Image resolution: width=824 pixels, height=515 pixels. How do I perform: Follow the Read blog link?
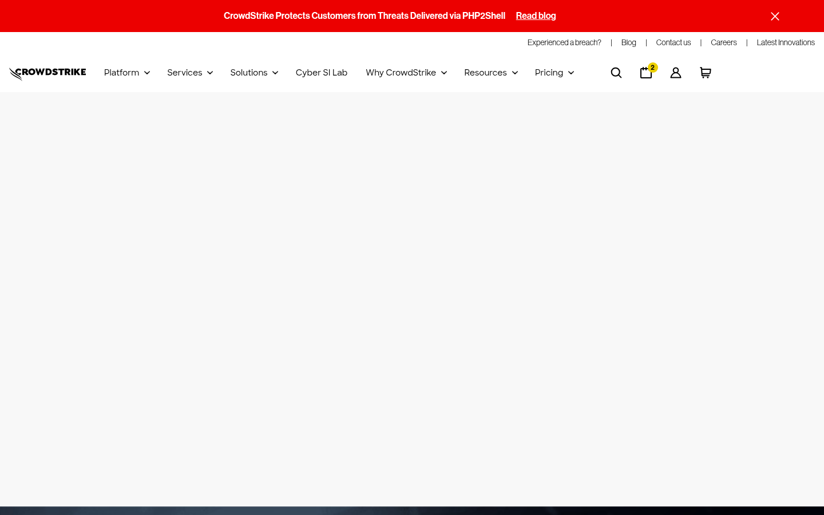tap(536, 16)
